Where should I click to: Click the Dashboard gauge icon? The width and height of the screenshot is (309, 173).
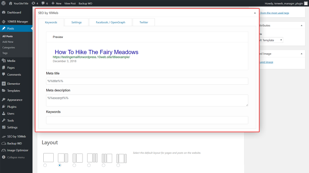[x=4, y=12]
